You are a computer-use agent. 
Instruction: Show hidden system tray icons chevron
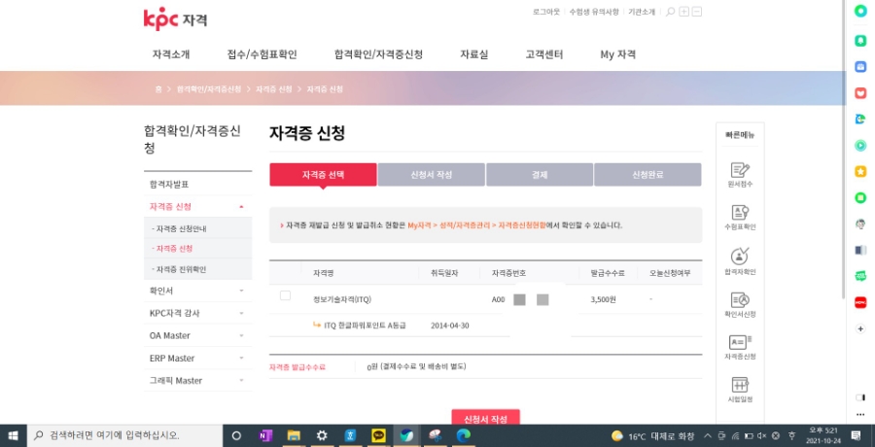pyautogui.click(x=708, y=435)
